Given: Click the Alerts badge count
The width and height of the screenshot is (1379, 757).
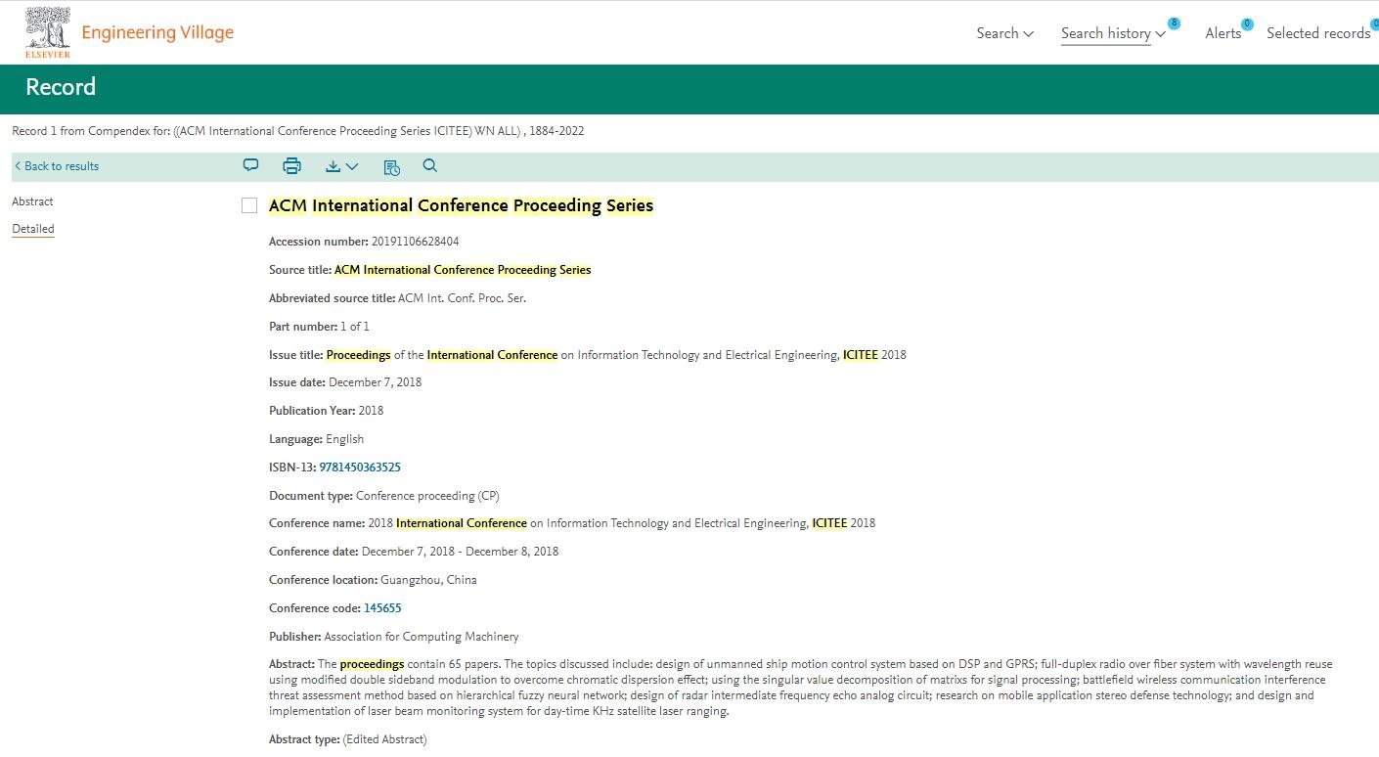Looking at the screenshot, I should (1247, 24).
